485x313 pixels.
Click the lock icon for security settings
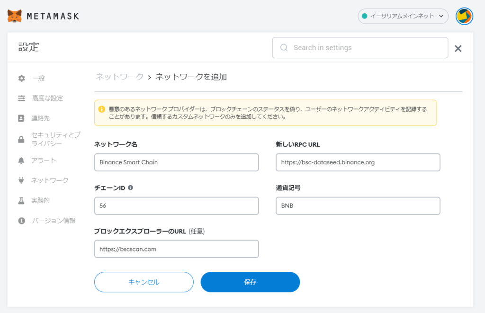click(21, 139)
